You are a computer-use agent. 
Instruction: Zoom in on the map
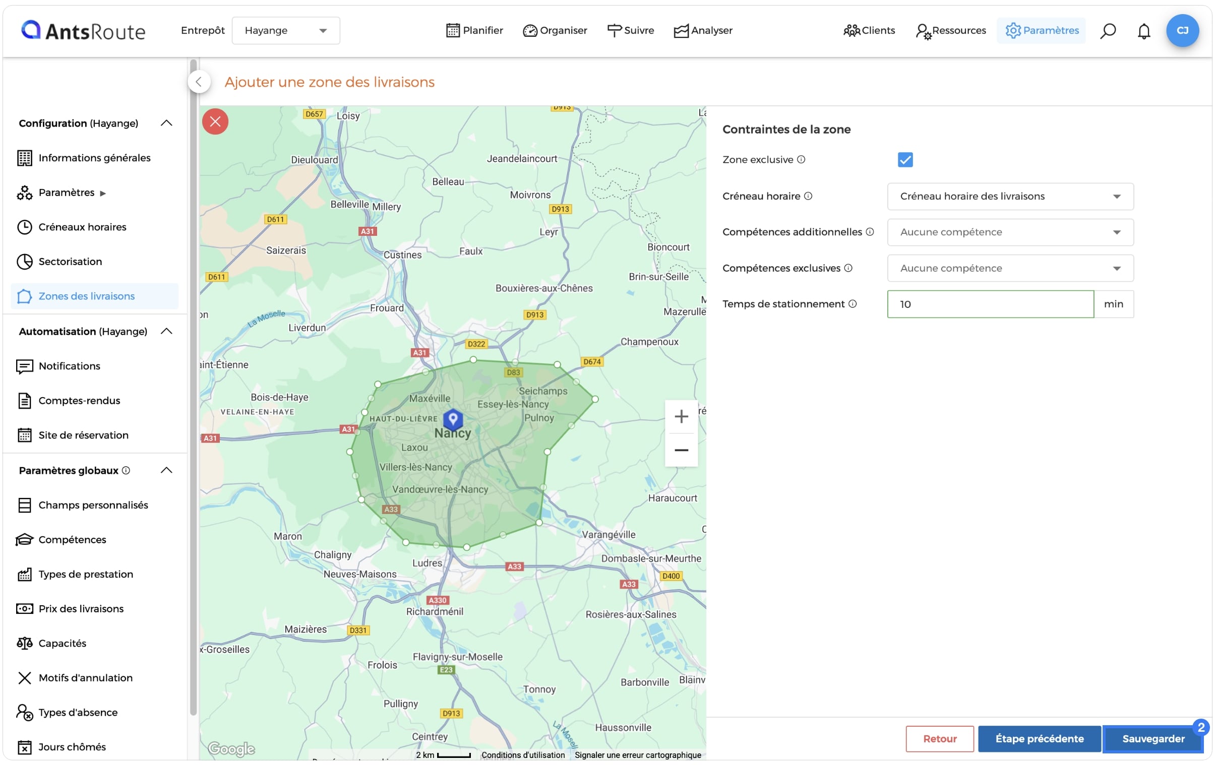(682, 417)
